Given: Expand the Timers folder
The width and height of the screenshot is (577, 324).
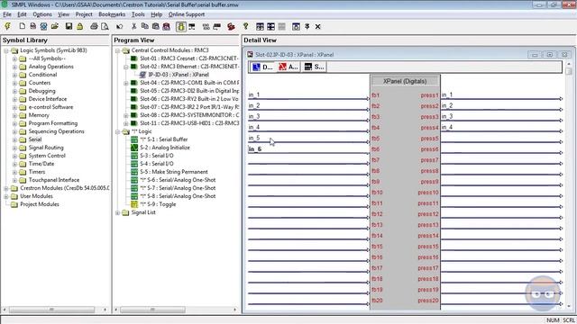Looking at the screenshot, I should coord(14,172).
